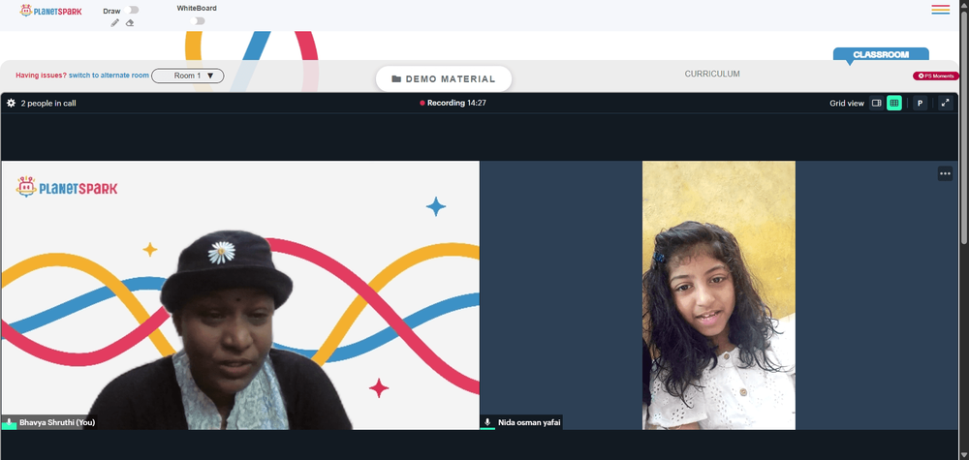This screenshot has width=969, height=460.
Task: Click the 'Having issues?' text
Action: click(41, 76)
